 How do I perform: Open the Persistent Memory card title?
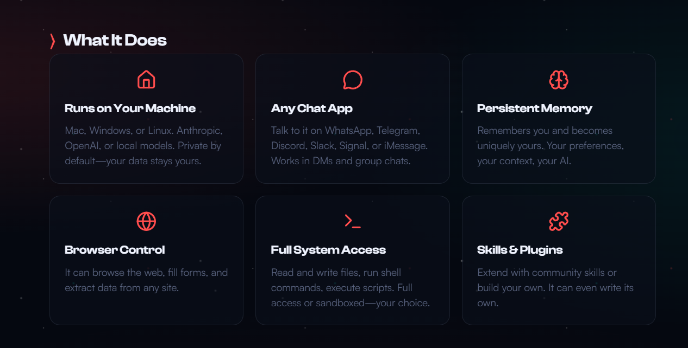pyautogui.click(x=535, y=108)
